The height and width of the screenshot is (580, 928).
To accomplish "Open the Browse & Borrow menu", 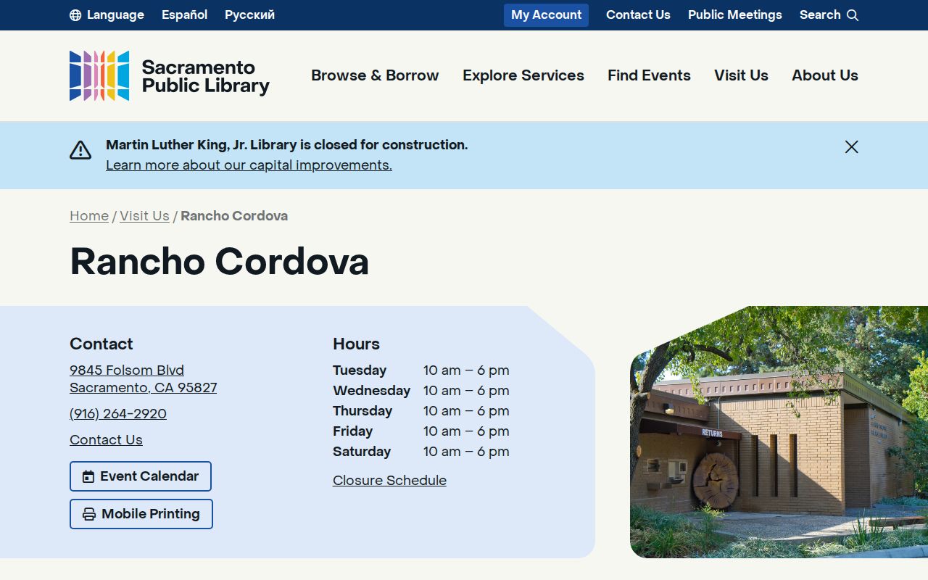I will coord(375,75).
